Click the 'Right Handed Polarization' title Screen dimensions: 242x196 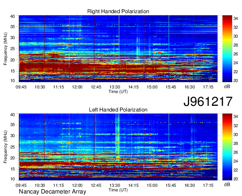118,11
